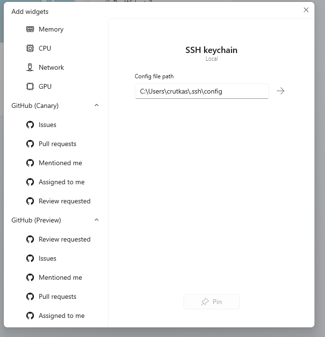Collapse the GitHub (Canary) group chevron

[x=97, y=105]
